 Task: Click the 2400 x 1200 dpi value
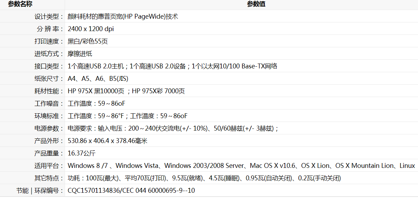91,29
